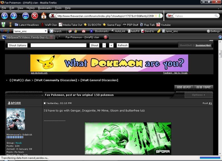Open the back/forward history dropdown arrow
Screen dimensions: 222x161
click(x=19, y=16)
